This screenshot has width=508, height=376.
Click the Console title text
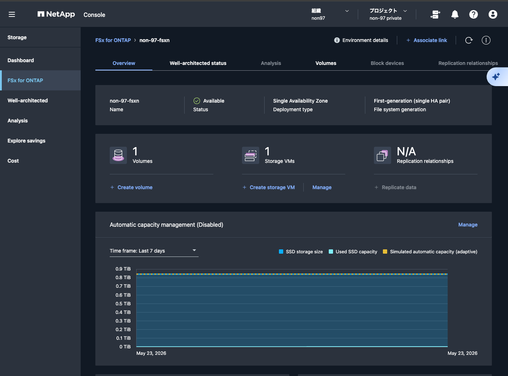coord(94,15)
